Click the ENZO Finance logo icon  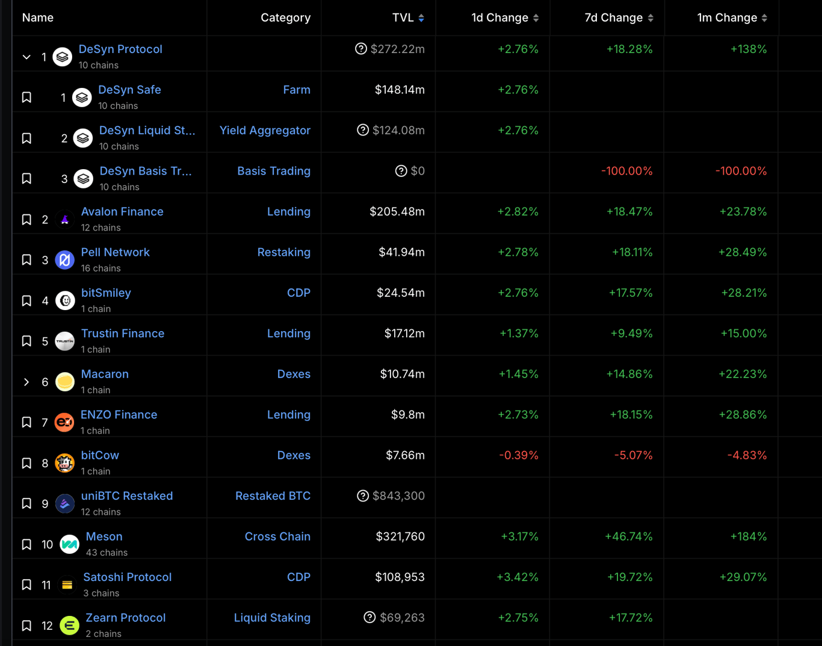(64, 423)
